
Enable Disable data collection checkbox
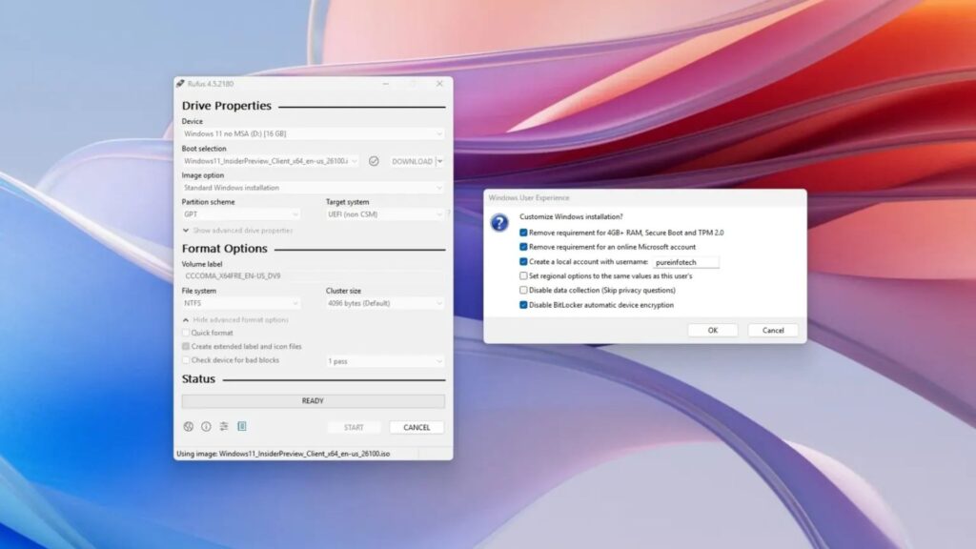tap(523, 290)
